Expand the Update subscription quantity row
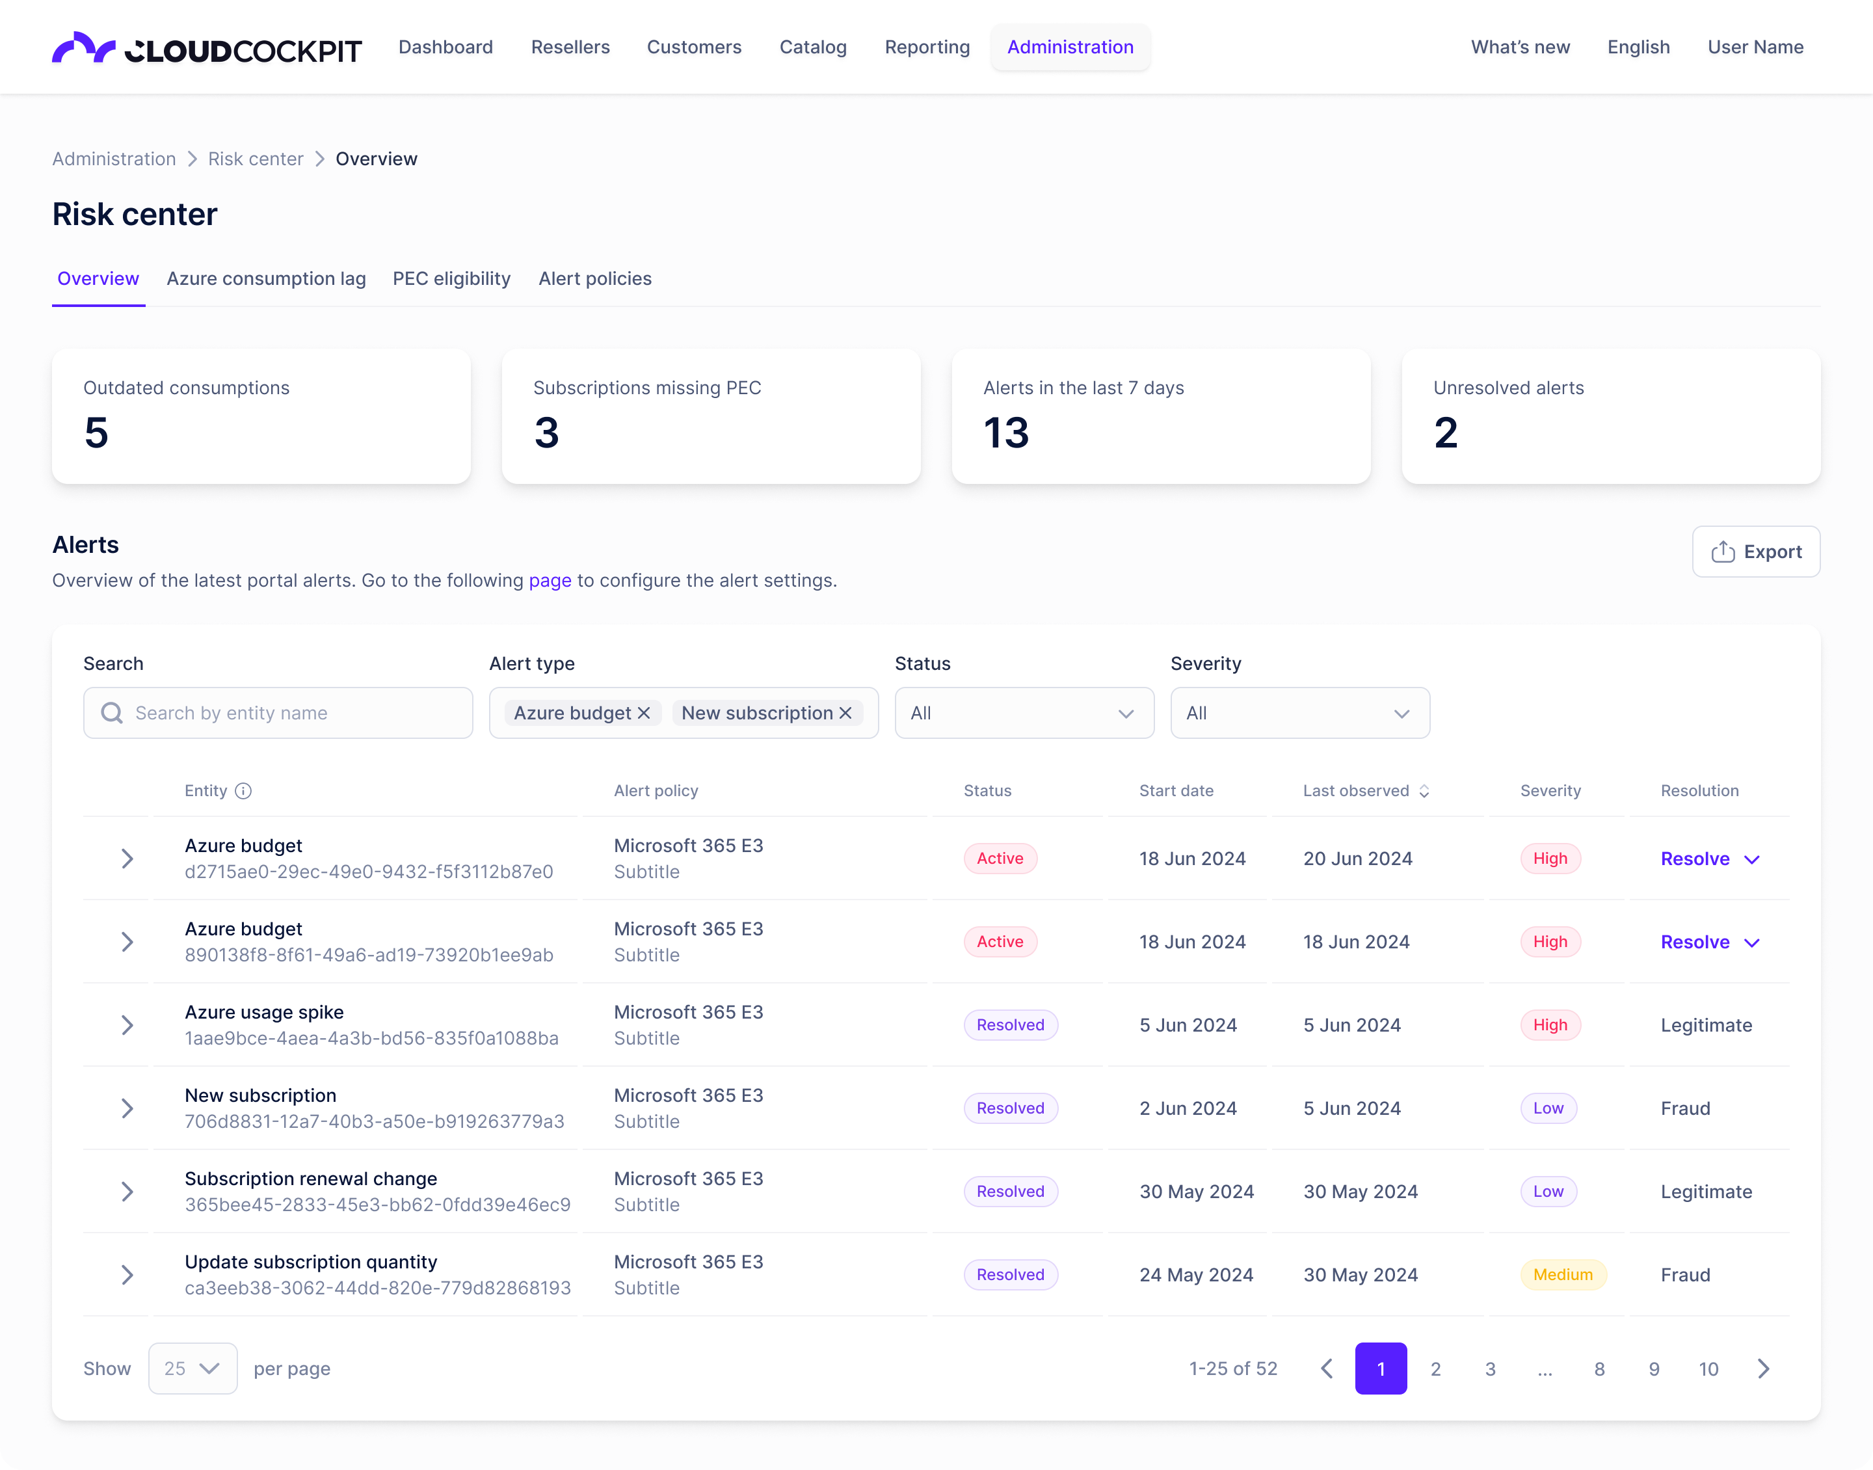Image resolution: width=1873 pixels, height=1470 pixels. pos(127,1275)
